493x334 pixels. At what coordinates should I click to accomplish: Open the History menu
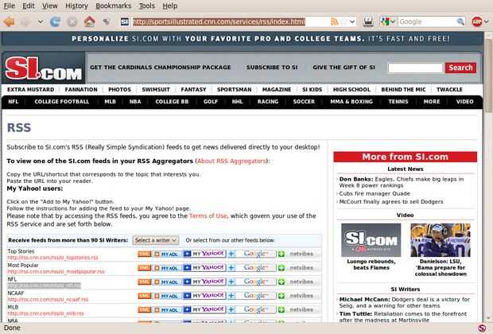click(76, 6)
